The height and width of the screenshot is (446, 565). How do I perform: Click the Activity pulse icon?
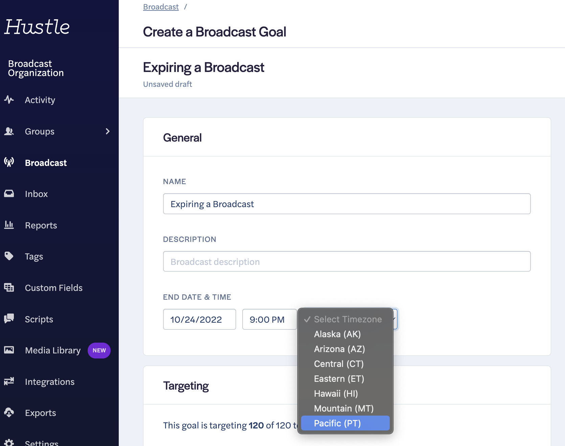tap(9, 100)
